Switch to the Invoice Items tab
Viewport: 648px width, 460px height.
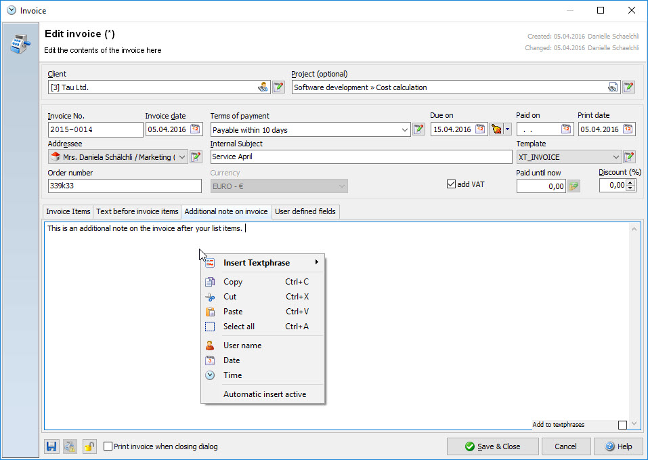tap(68, 211)
